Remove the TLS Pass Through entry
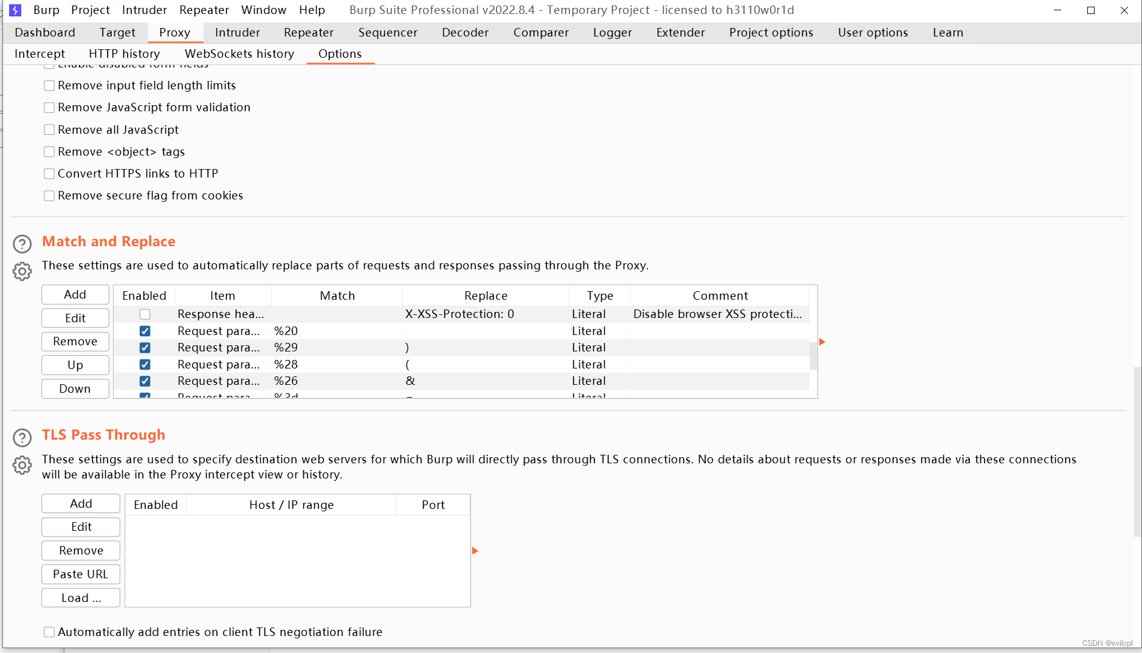 click(x=81, y=551)
